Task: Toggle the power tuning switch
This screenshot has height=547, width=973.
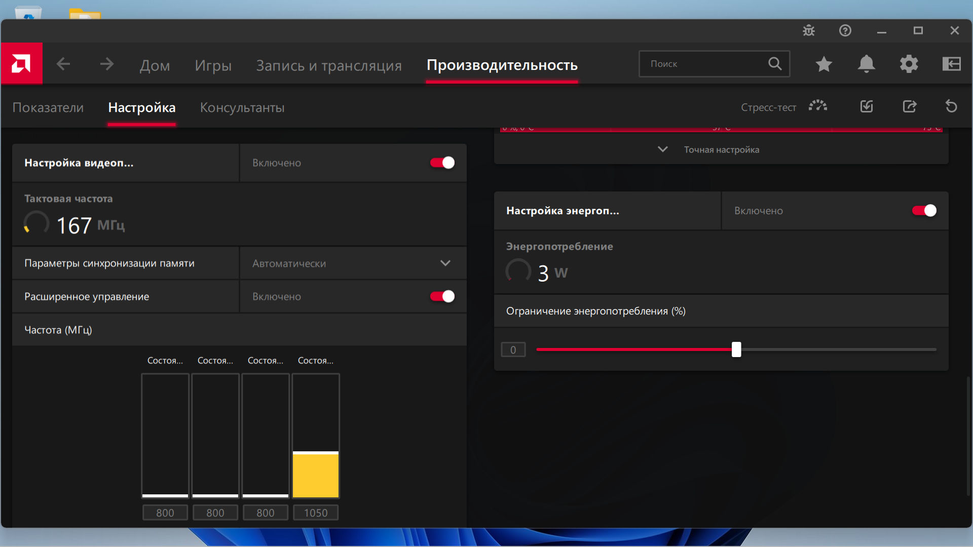Action: point(924,211)
